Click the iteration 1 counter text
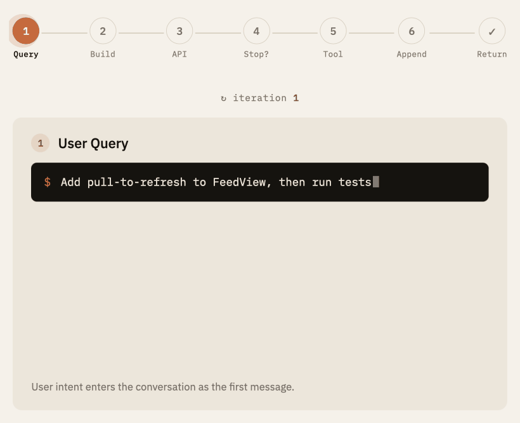The width and height of the screenshot is (520, 423). point(266,98)
